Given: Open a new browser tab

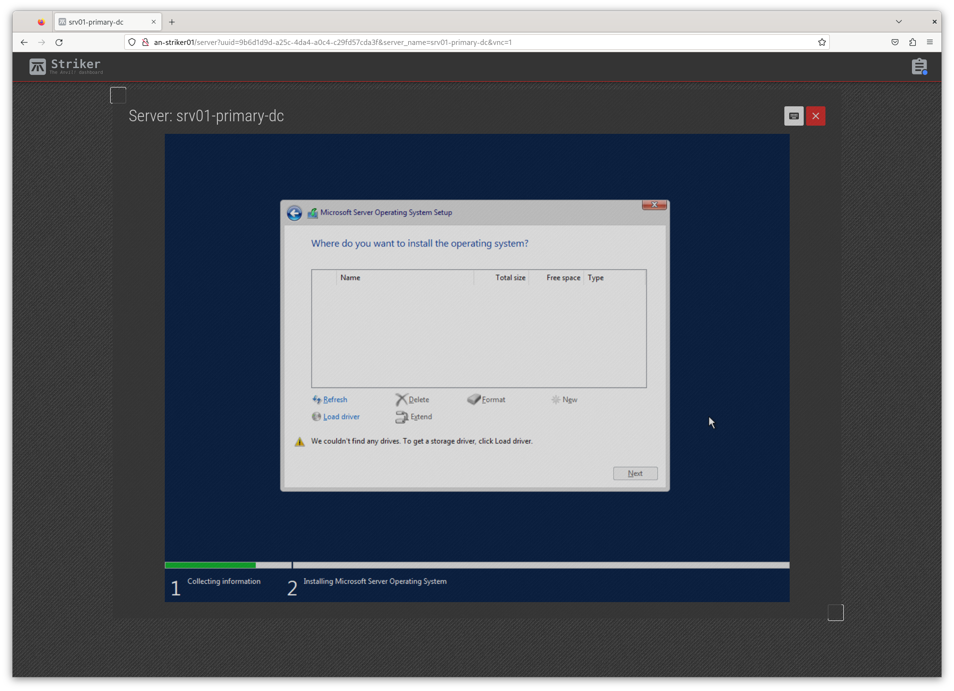Looking at the screenshot, I should click(172, 22).
